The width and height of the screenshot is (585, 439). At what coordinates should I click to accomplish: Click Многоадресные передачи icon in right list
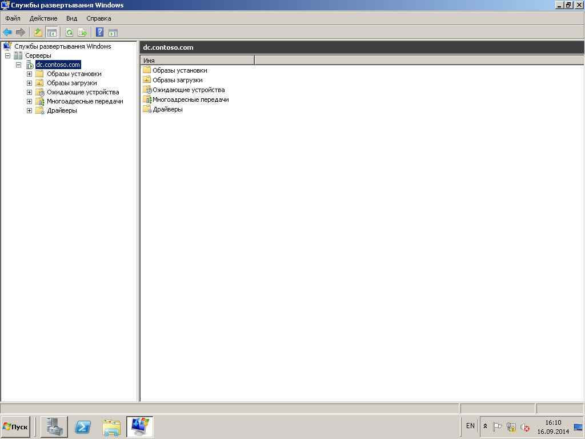tap(147, 99)
